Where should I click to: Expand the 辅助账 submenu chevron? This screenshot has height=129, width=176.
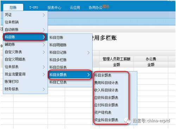coord(44,45)
